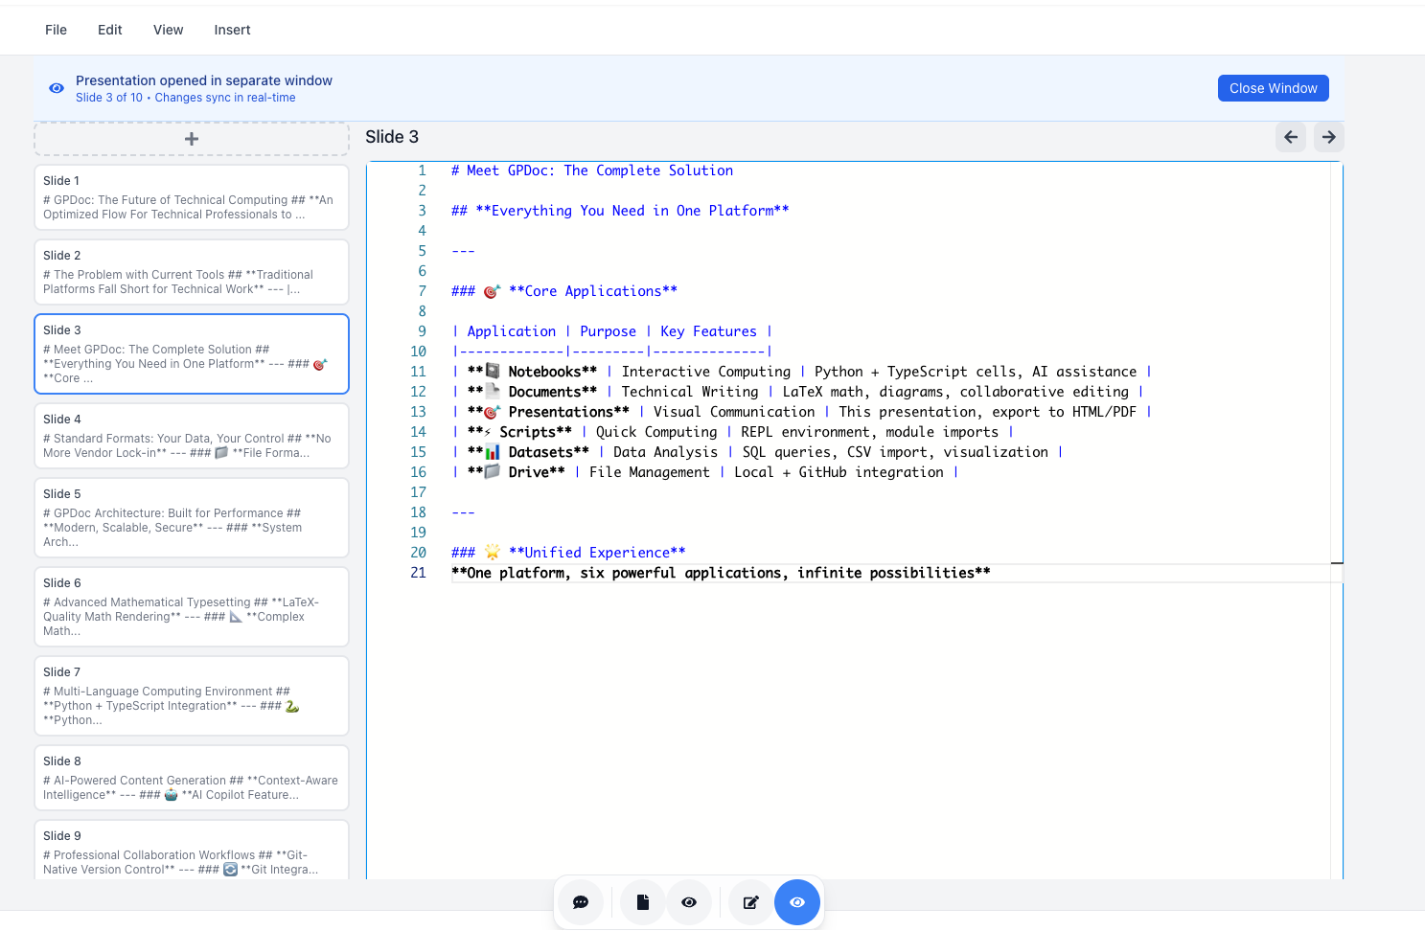
Task: Open the chat bubble icon in bottom toolbar
Action: (581, 902)
